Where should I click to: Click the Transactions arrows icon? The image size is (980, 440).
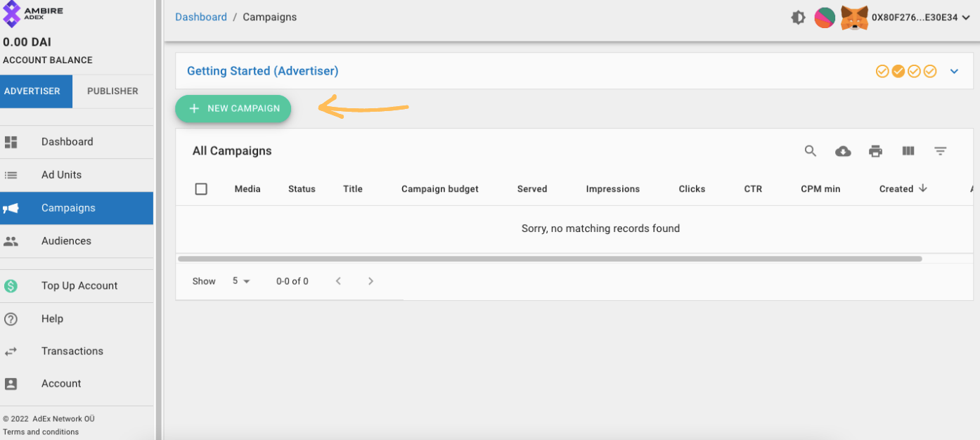click(11, 351)
